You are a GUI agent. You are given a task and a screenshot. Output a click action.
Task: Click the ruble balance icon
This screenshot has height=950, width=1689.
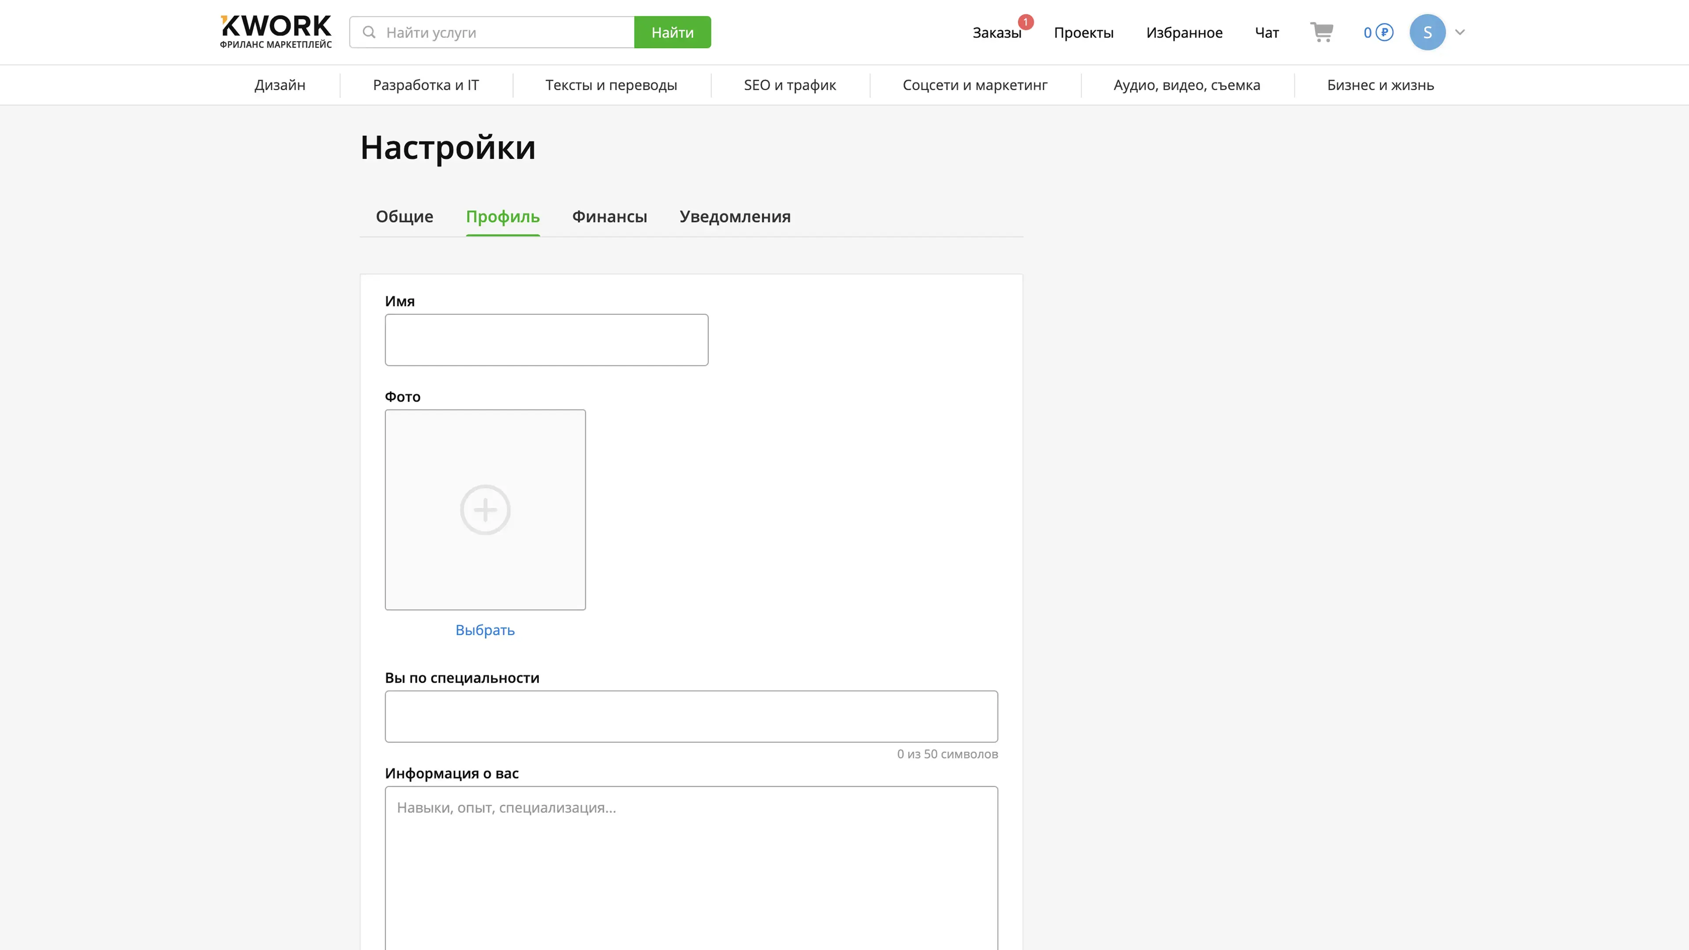click(x=1383, y=32)
